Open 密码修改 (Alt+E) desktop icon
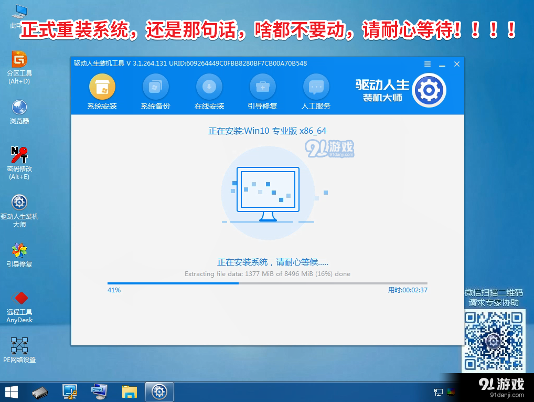The image size is (534, 402). tap(19, 163)
